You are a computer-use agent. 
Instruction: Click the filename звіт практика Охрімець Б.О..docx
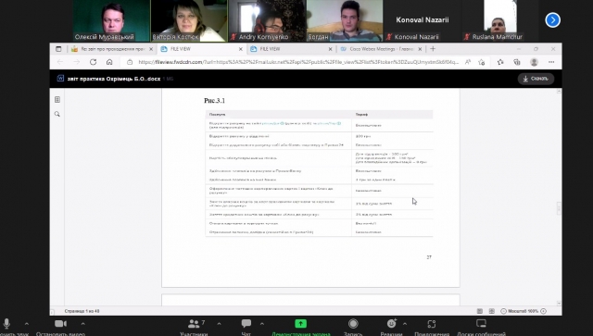114,79
